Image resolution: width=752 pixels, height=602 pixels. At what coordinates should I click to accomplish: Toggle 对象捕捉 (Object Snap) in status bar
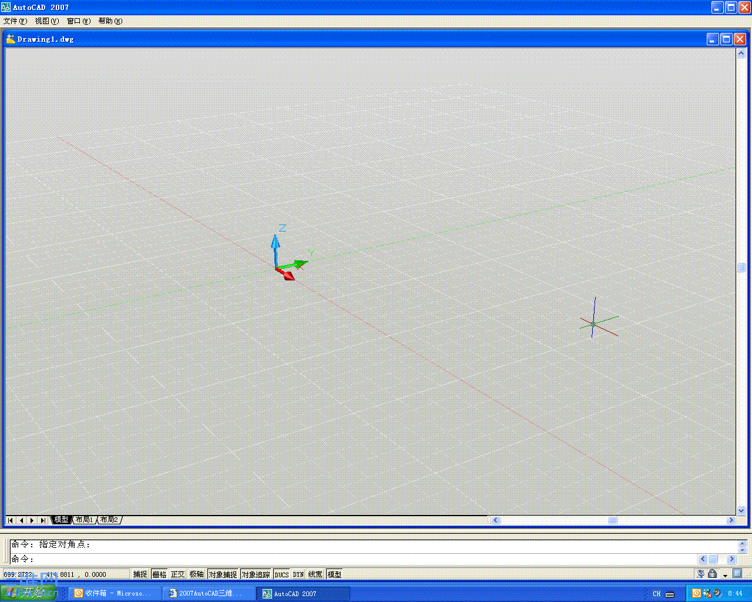pyautogui.click(x=223, y=574)
